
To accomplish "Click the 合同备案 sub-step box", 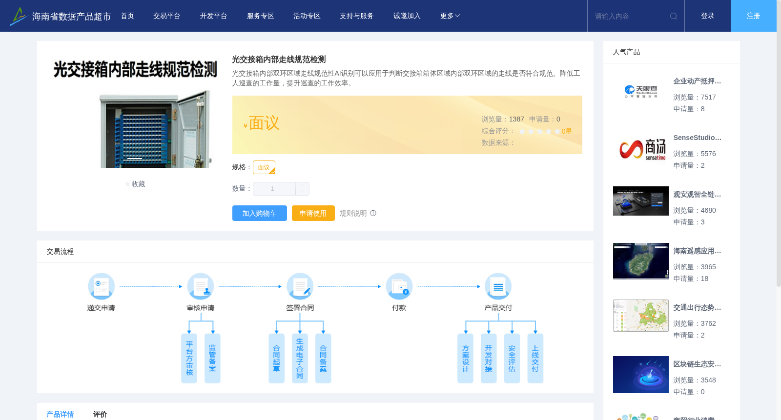I will pyautogui.click(x=323, y=359).
